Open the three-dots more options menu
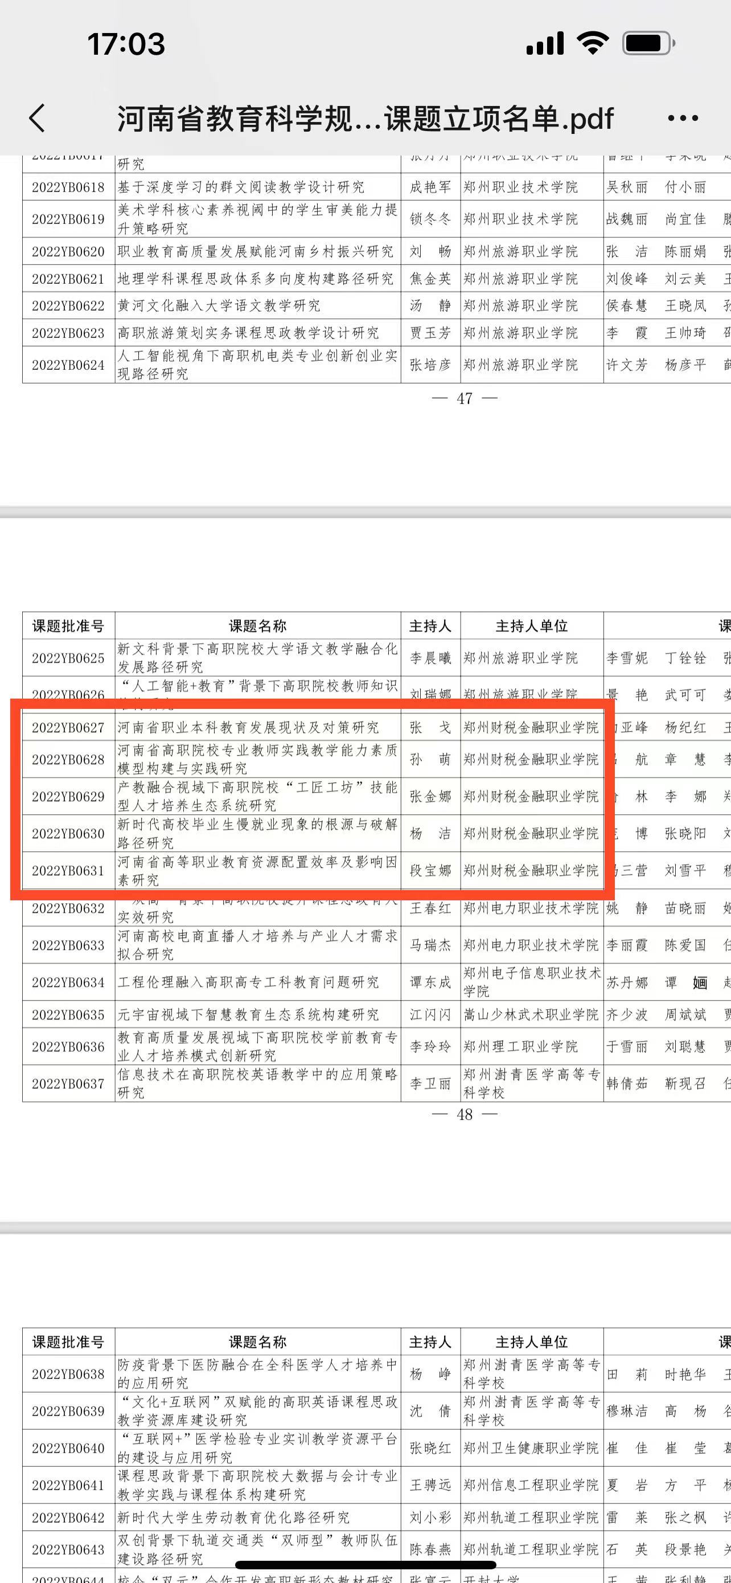The image size is (731, 1583). coord(683,118)
